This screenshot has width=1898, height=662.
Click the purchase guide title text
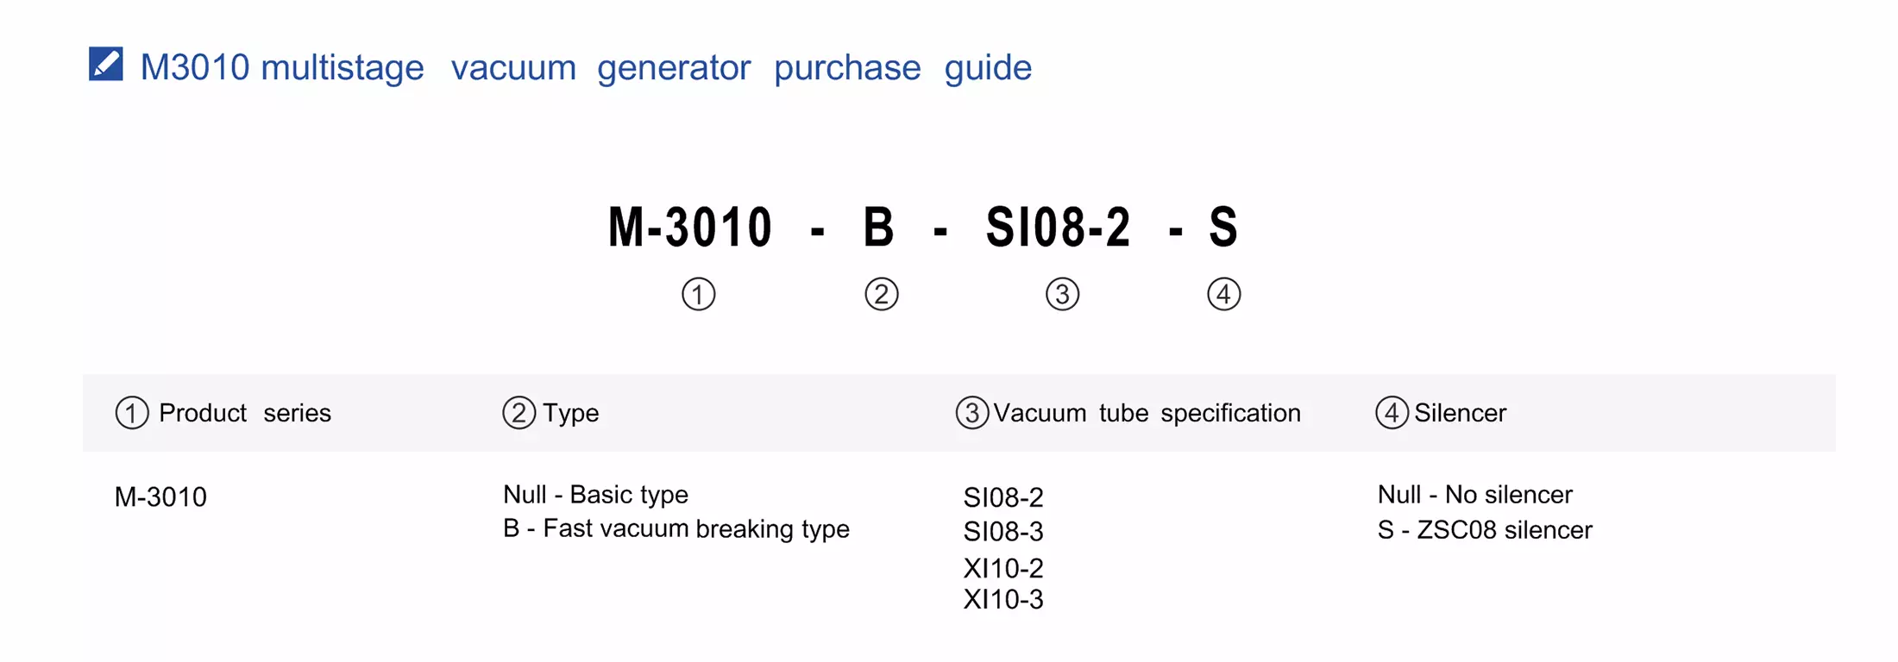(x=586, y=67)
